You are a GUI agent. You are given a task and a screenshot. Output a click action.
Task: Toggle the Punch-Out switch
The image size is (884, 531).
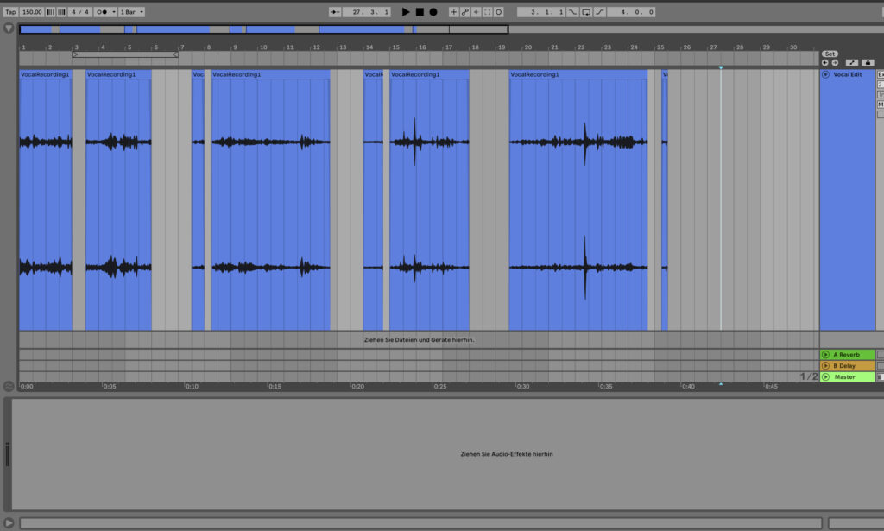click(x=600, y=12)
